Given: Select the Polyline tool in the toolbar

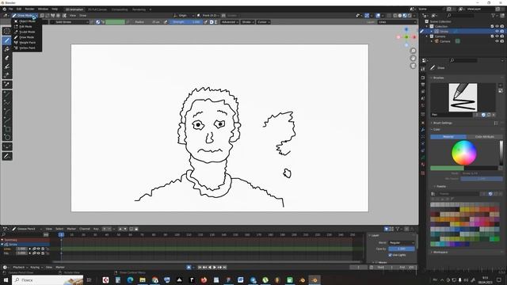Looking at the screenshot, I should tap(7, 103).
